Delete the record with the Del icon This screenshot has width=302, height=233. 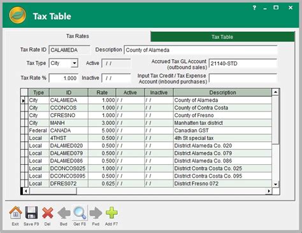[x=48, y=213]
